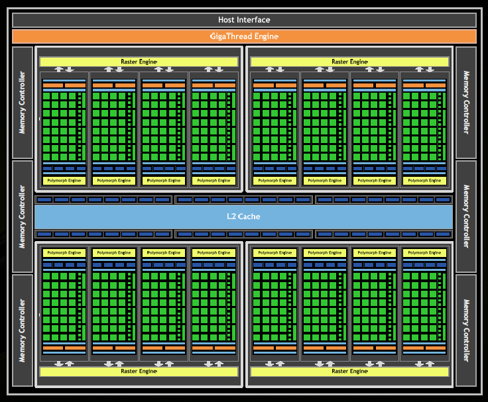Click last arrow pair above the lower-right Raster Engine
Image resolution: width=488 pixels, height=402 pixels.
pyautogui.click(x=423, y=363)
